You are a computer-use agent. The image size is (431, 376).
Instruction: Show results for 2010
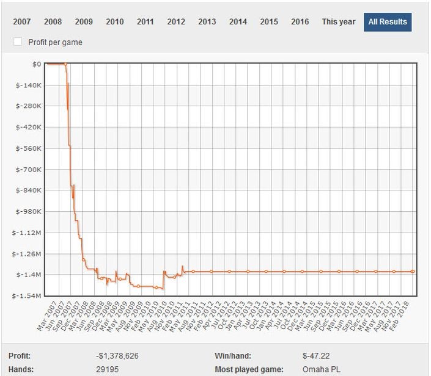tap(114, 22)
